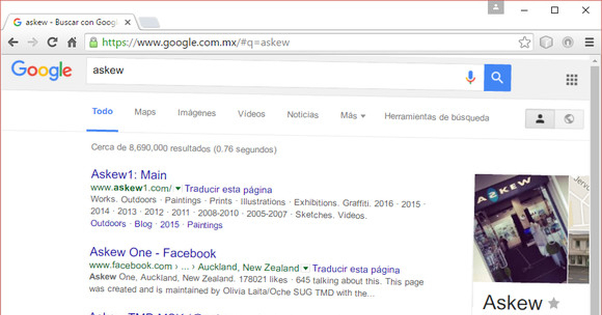The image size is (602, 315).
Task: Open the browser home page
Action: point(72,42)
